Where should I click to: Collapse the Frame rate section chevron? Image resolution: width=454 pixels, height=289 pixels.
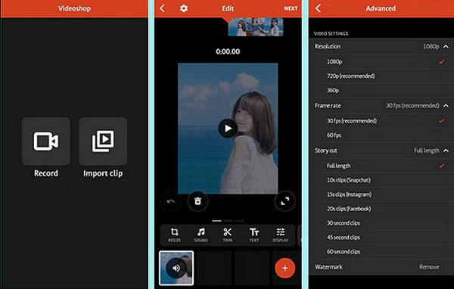(446, 106)
